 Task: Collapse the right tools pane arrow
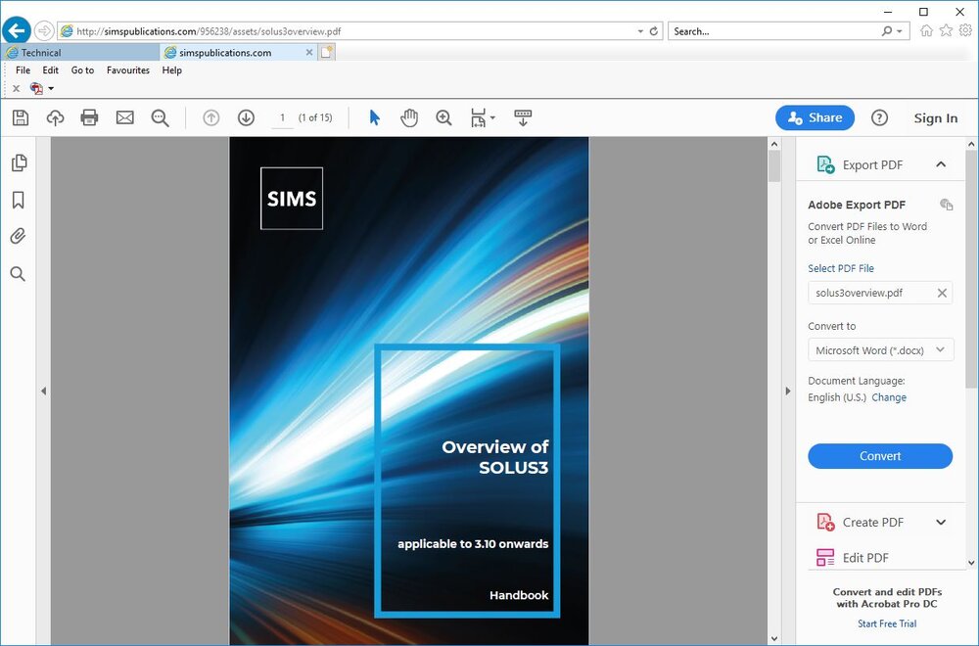pos(787,391)
